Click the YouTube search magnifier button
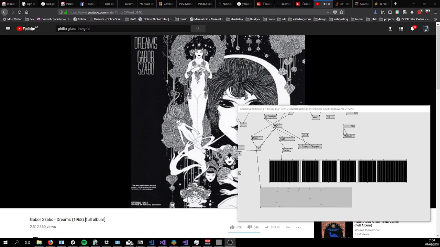This screenshot has width=440, height=247. 198,29
